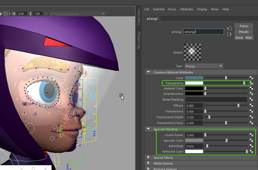The image size is (258, 170).
Task: Click the Color attribute map checker icon
Action: coord(251,78)
